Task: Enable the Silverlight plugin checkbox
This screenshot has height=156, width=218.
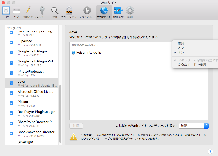Action: tap(11, 144)
